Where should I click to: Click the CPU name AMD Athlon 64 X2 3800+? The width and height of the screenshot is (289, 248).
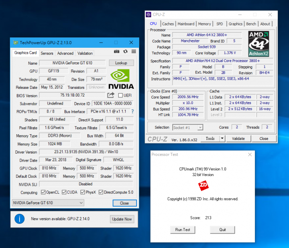pyautogui.click(x=207, y=35)
